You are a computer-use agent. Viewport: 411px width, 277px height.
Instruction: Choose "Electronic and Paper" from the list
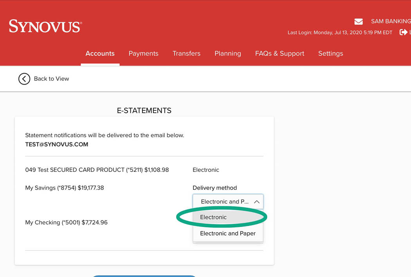227,233
